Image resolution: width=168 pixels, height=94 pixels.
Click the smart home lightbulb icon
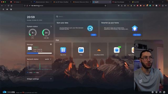pyautogui.click(x=135, y=28)
